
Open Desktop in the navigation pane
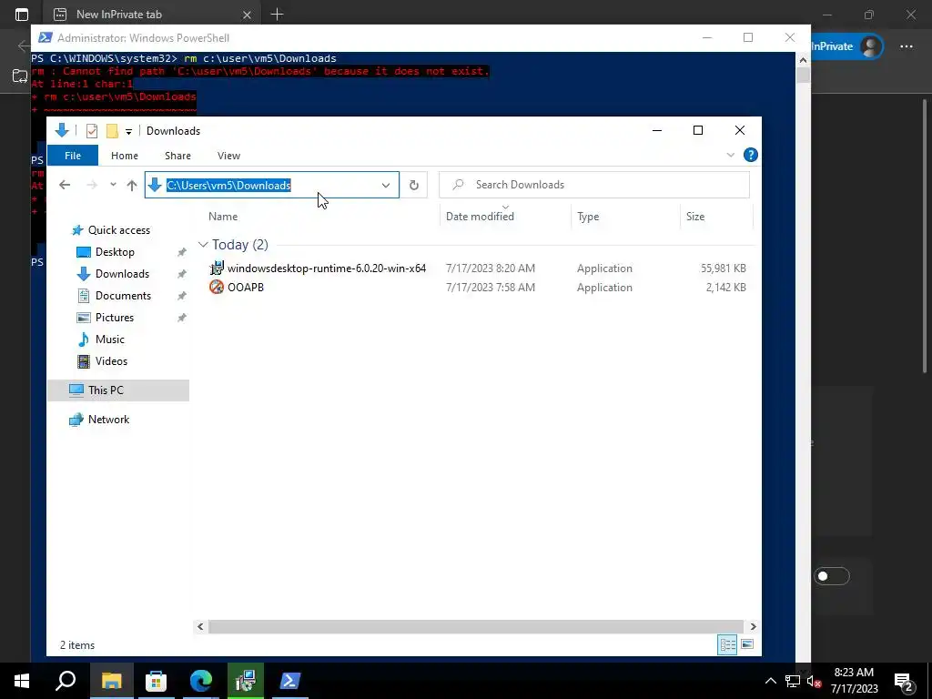click(115, 252)
